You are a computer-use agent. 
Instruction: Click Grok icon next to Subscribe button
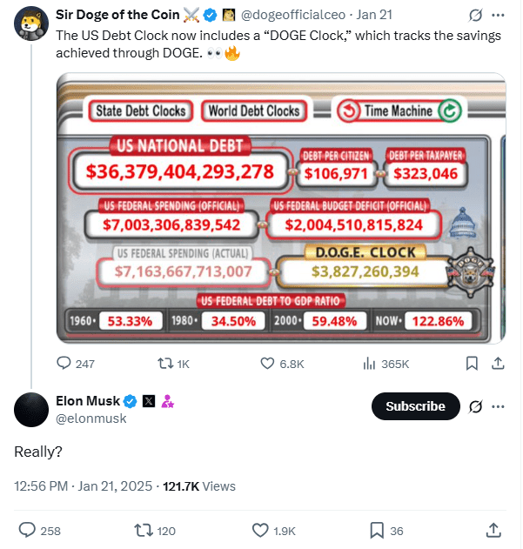point(476,406)
